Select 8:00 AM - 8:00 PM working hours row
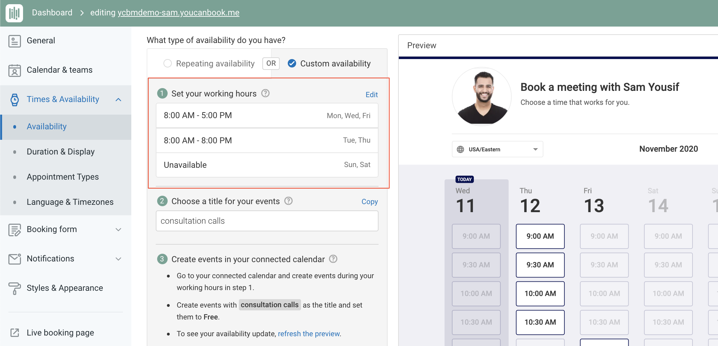Screen dimensions: 718x346 tap(267, 140)
